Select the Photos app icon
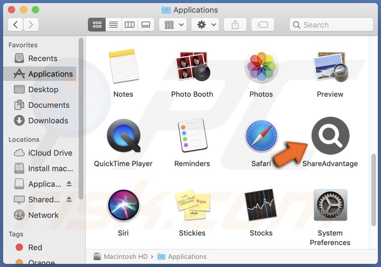The width and height of the screenshot is (381, 267). click(x=261, y=66)
